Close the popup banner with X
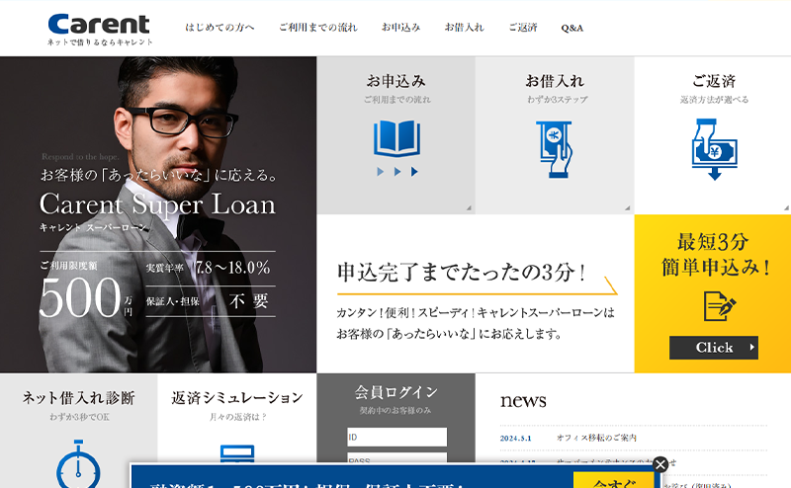791x488 pixels. [660, 463]
